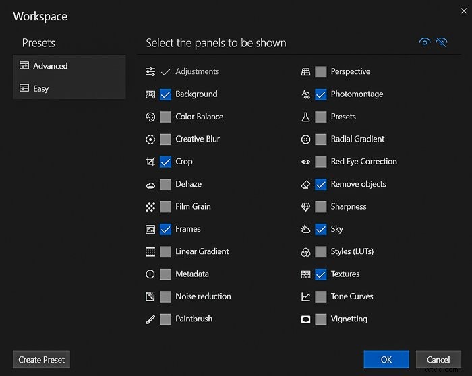The width and height of the screenshot is (472, 376).
Task: Click the Sharpness diamond icon
Action: [305, 207]
